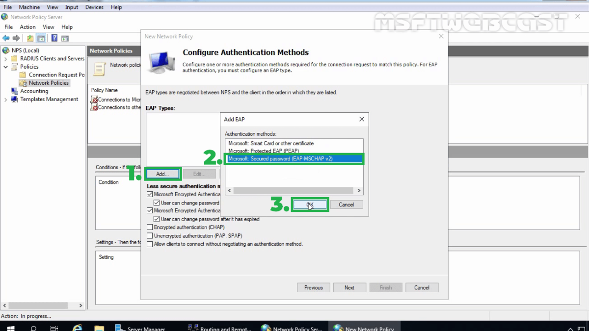
Task: Open the VirtualBox Devices menu
Action: coord(94,7)
